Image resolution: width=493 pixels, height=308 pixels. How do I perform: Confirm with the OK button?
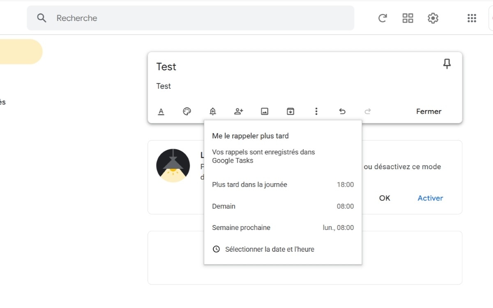click(x=384, y=198)
